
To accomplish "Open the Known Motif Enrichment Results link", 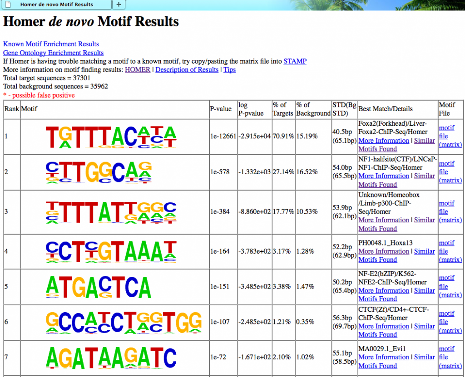I will [x=50, y=44].
